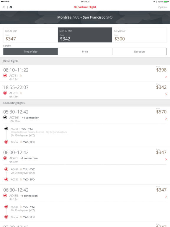The width and height of the screenshot is (170, 227).
Task: Open the 08:10–11:22 flight chevron
Action: (166, 77)
